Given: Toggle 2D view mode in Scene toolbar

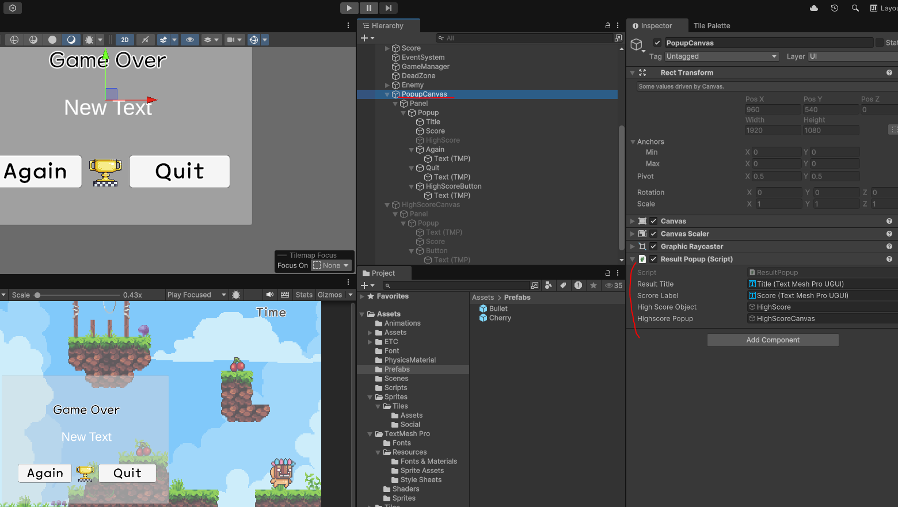Looking at the screenshot, I should [x=125, y=40].
